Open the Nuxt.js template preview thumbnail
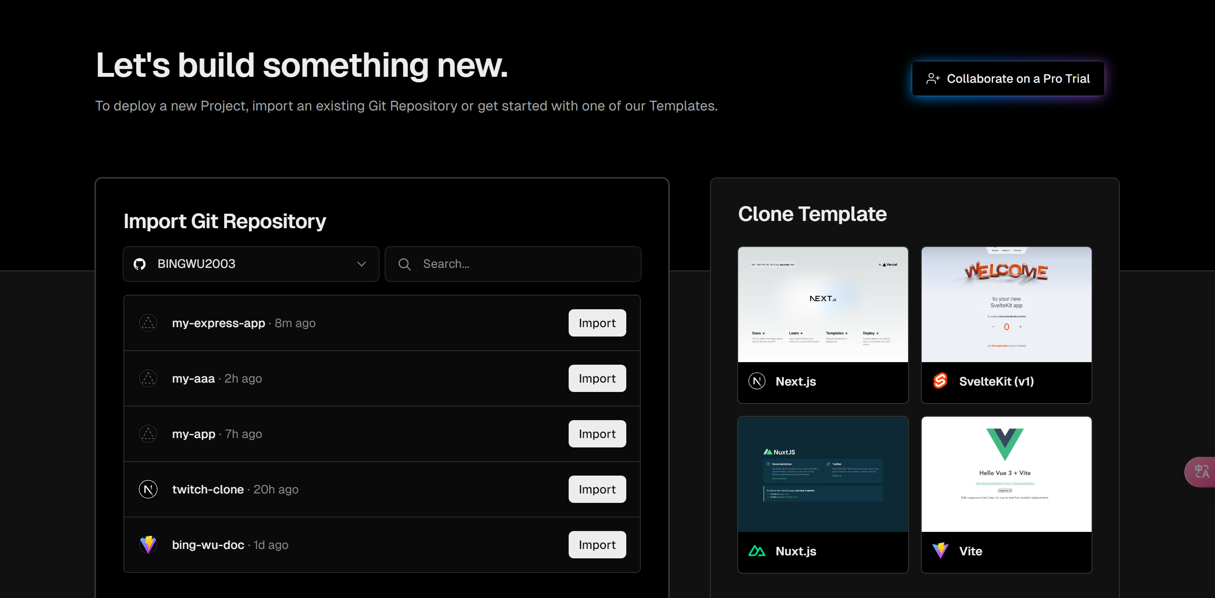This screenshot has height=598, width=1215. coord(823,474)
